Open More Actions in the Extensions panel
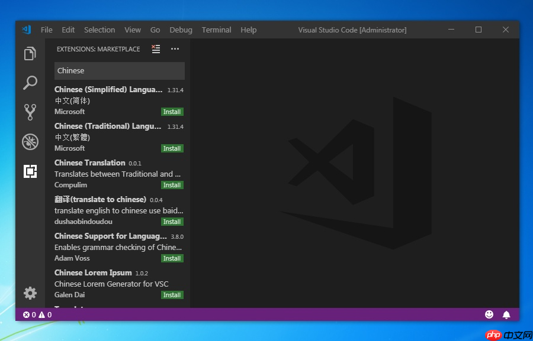The height and width of the screenshot is (341, 533). click(x=175, y=49)
